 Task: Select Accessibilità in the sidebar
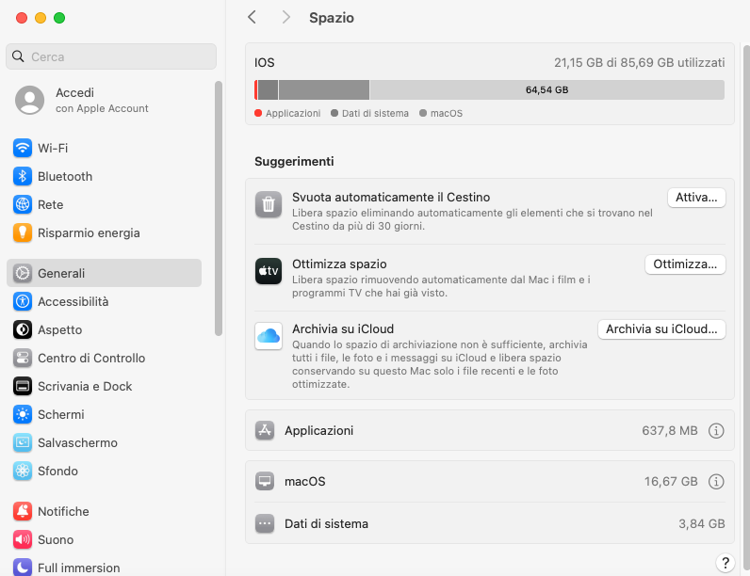coord(104,301)
